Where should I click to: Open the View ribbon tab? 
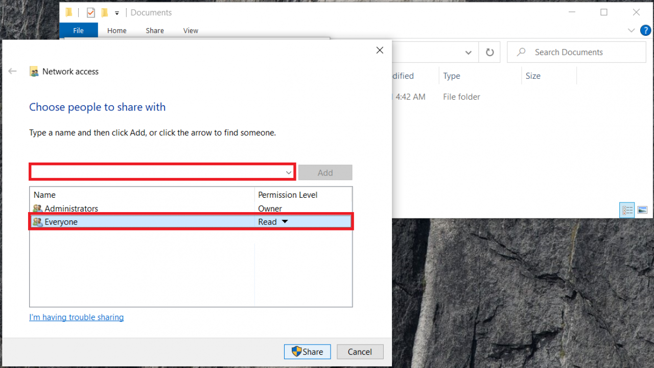click(x=191, y=31)
